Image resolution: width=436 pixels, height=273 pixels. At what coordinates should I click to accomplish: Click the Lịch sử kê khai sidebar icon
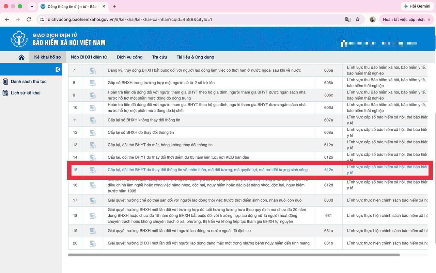pyautogui.click(x=5, y=93)
